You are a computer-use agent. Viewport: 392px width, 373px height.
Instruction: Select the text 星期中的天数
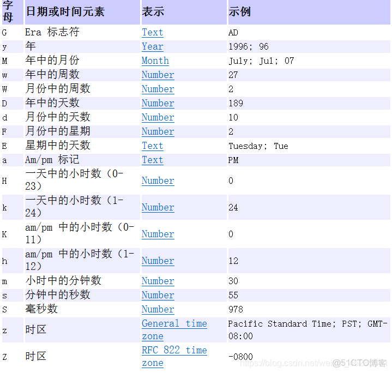[x=58, y=145]
